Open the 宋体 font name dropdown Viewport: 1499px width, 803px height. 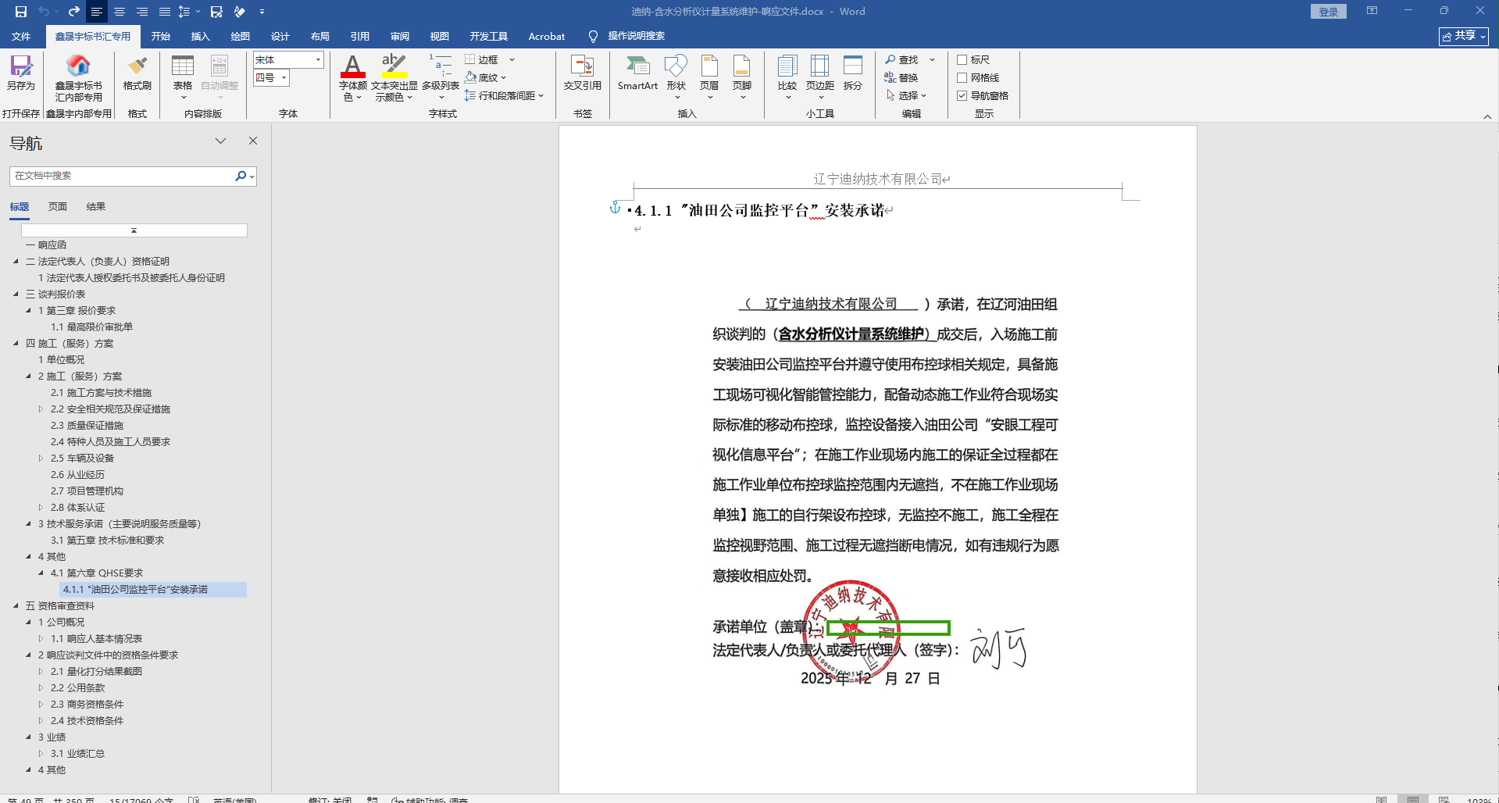(318, 60)
